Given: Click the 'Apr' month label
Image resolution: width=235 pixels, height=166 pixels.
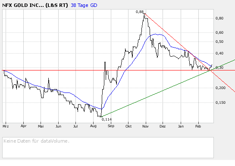Looking at the screenshot, I should pos(23,126).
